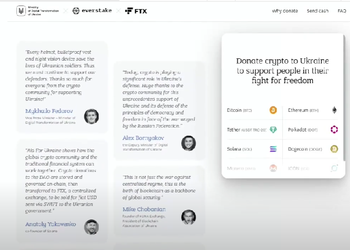Viewport: 350px width, 250px height.
Task: Click the Ministry of Digital Transformation emblem logo
Action: click(21, 11)
